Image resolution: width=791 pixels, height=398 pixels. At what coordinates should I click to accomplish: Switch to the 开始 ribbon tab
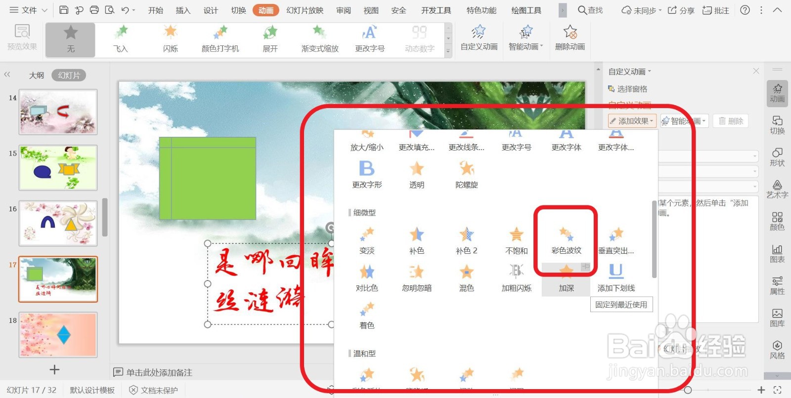point(156,10)
